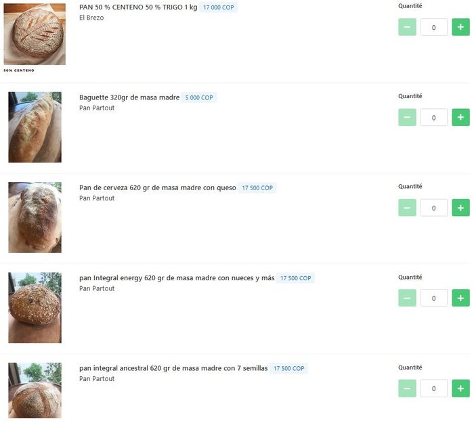
Task: Decrease pan integral ancestral quantity
Action: 407,388
